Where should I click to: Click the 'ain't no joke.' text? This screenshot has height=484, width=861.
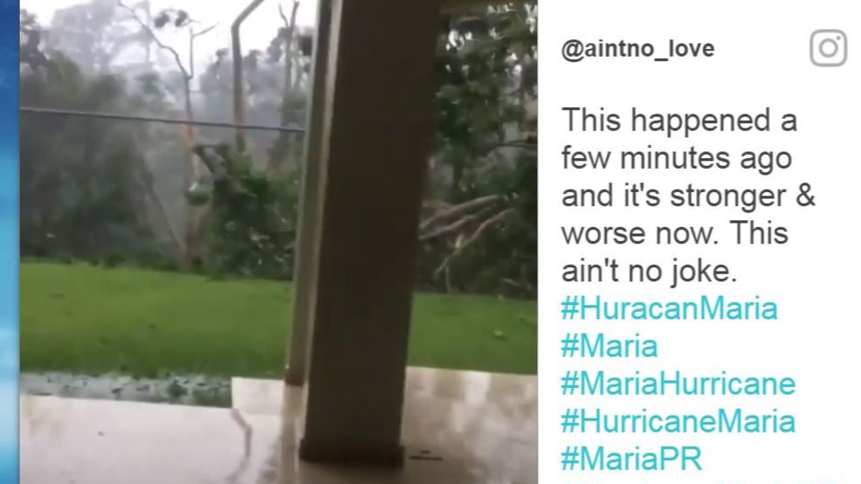pos(649,270)
